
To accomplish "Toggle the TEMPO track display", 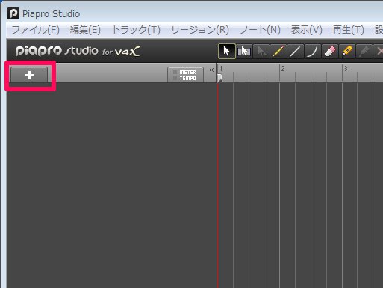I will click(x=185, y=78).
